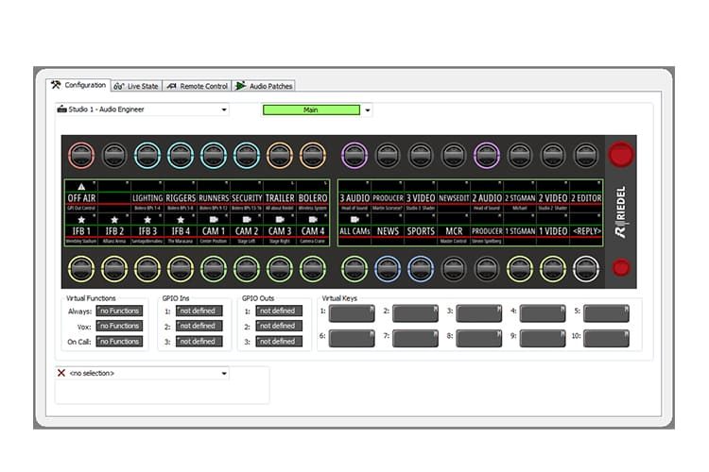Click the blue knob below NEWS
The width and height of the screenshot is (709, 472).
click(388, 269)
